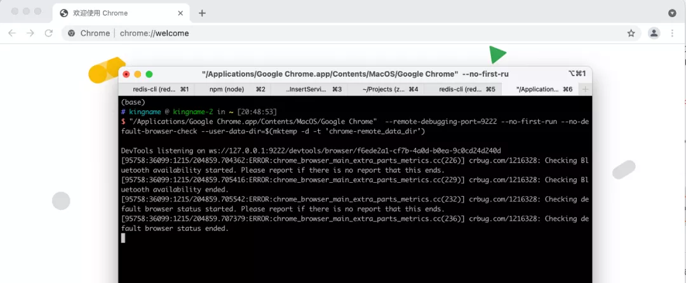The image size is (686, 283).
Task: Click the DevTools listening ws:// URL line
Action: 311,150
